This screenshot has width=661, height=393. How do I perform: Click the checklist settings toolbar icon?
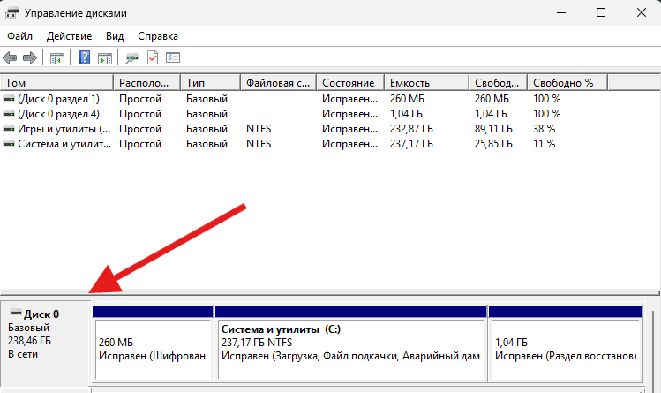tap(173, 58)
